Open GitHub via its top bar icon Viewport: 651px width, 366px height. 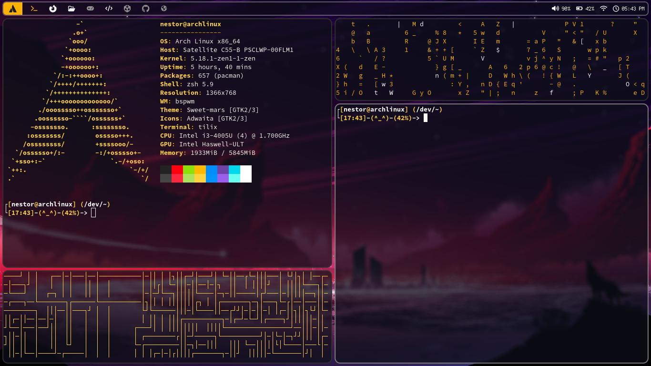click(145, 8)
